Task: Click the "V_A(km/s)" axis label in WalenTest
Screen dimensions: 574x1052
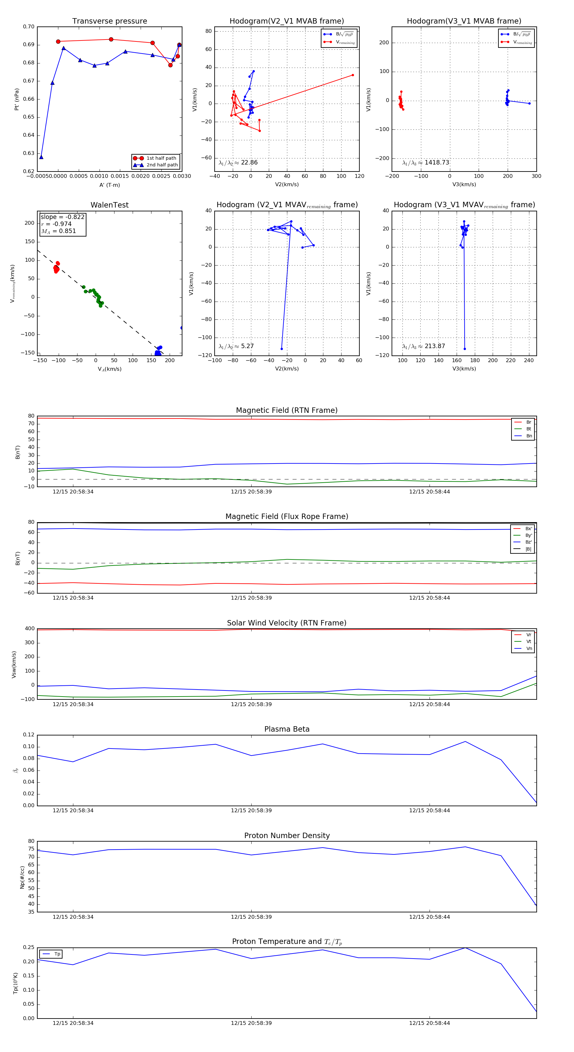Action: (109, 369)
